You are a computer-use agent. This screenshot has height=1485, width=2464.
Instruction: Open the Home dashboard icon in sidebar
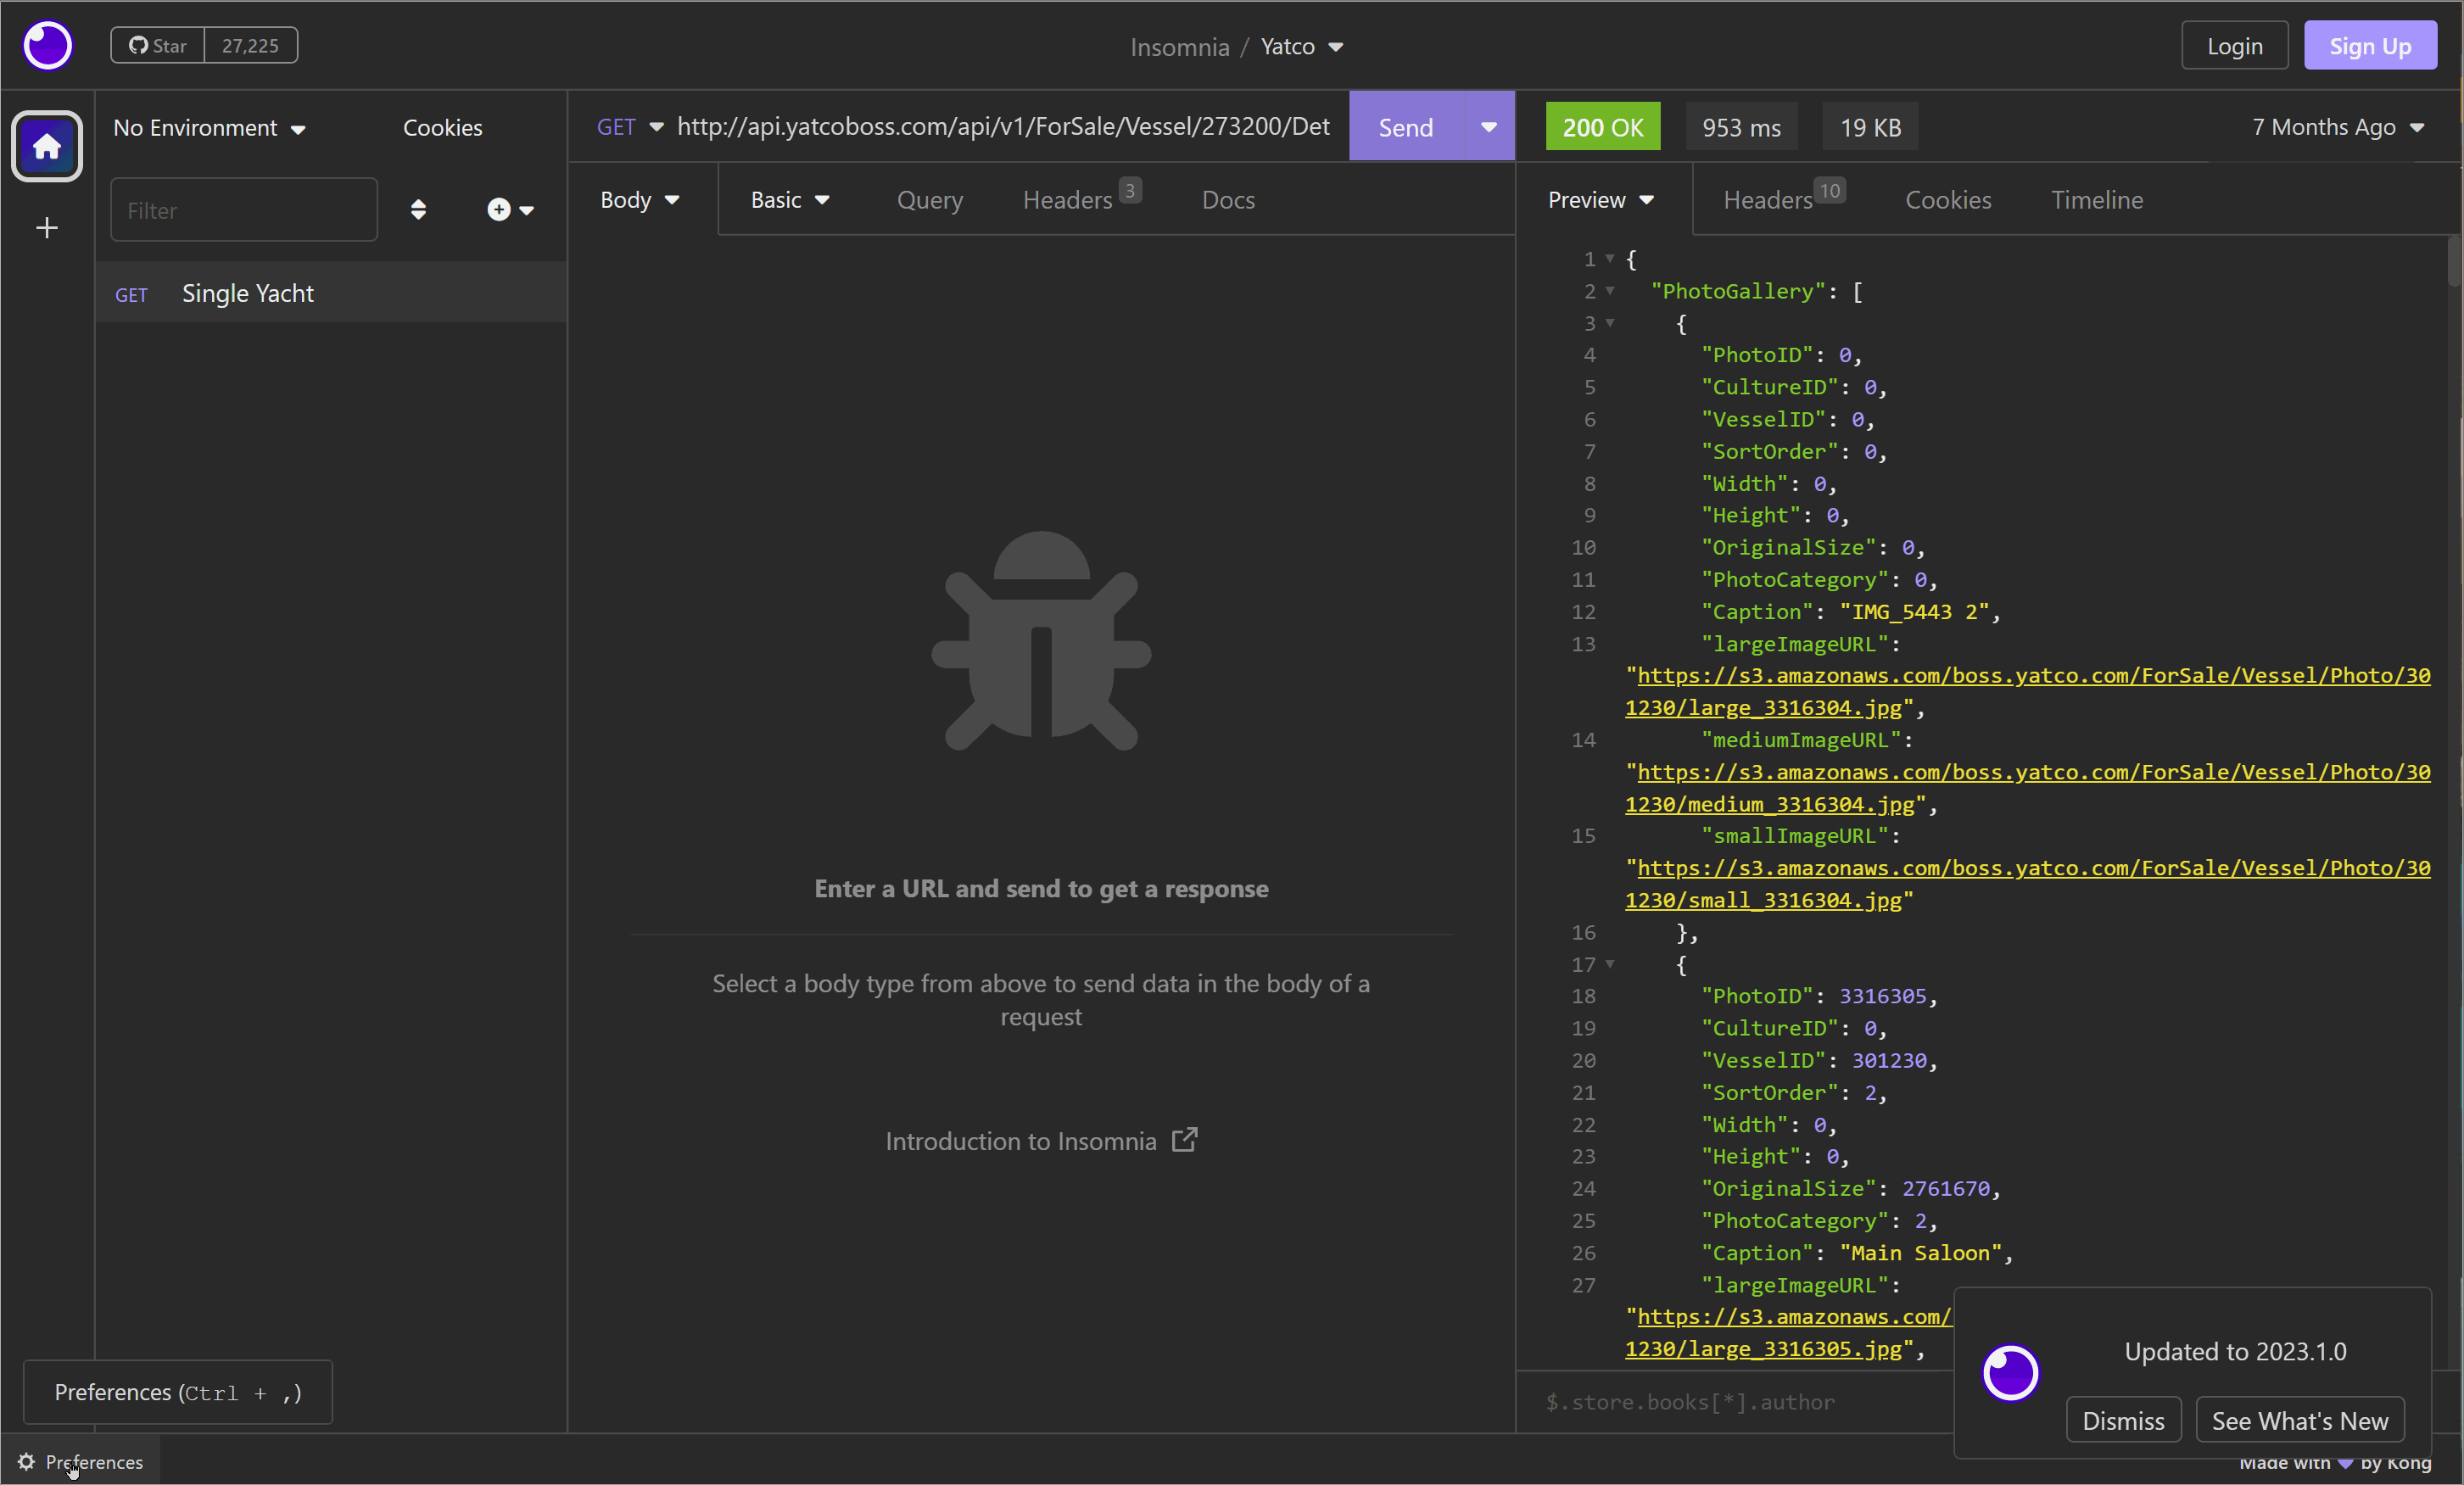click(46, 146)
